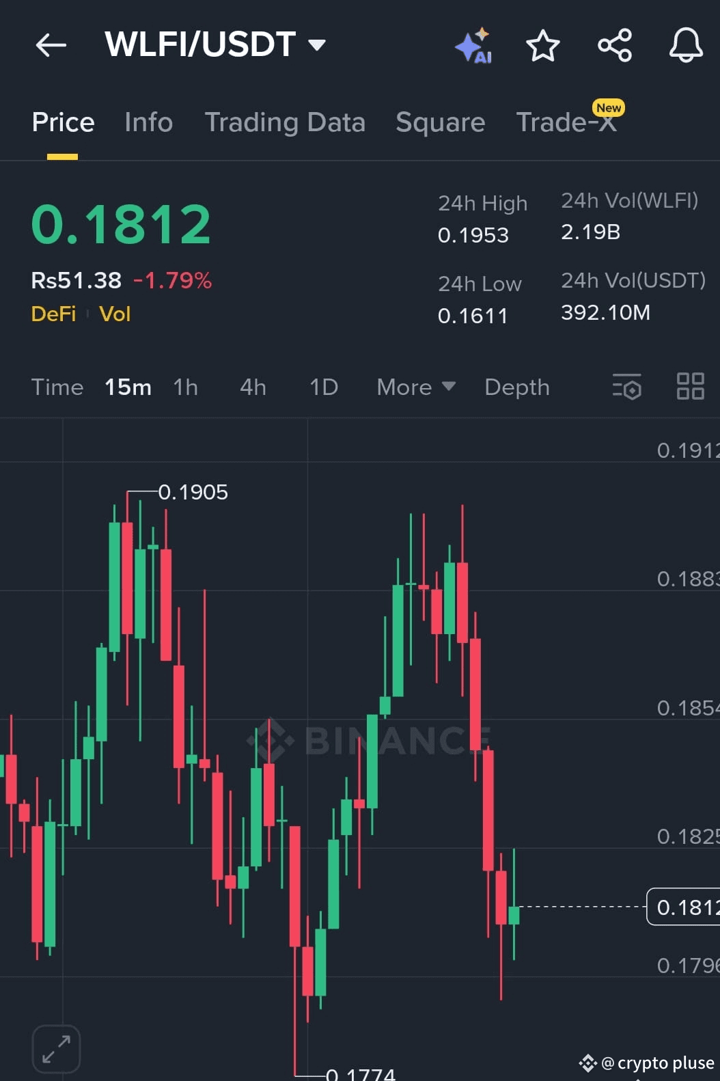Share this pair via share icon
Image resolution: width=720 pixels, height=1081 pixels.
615,46
